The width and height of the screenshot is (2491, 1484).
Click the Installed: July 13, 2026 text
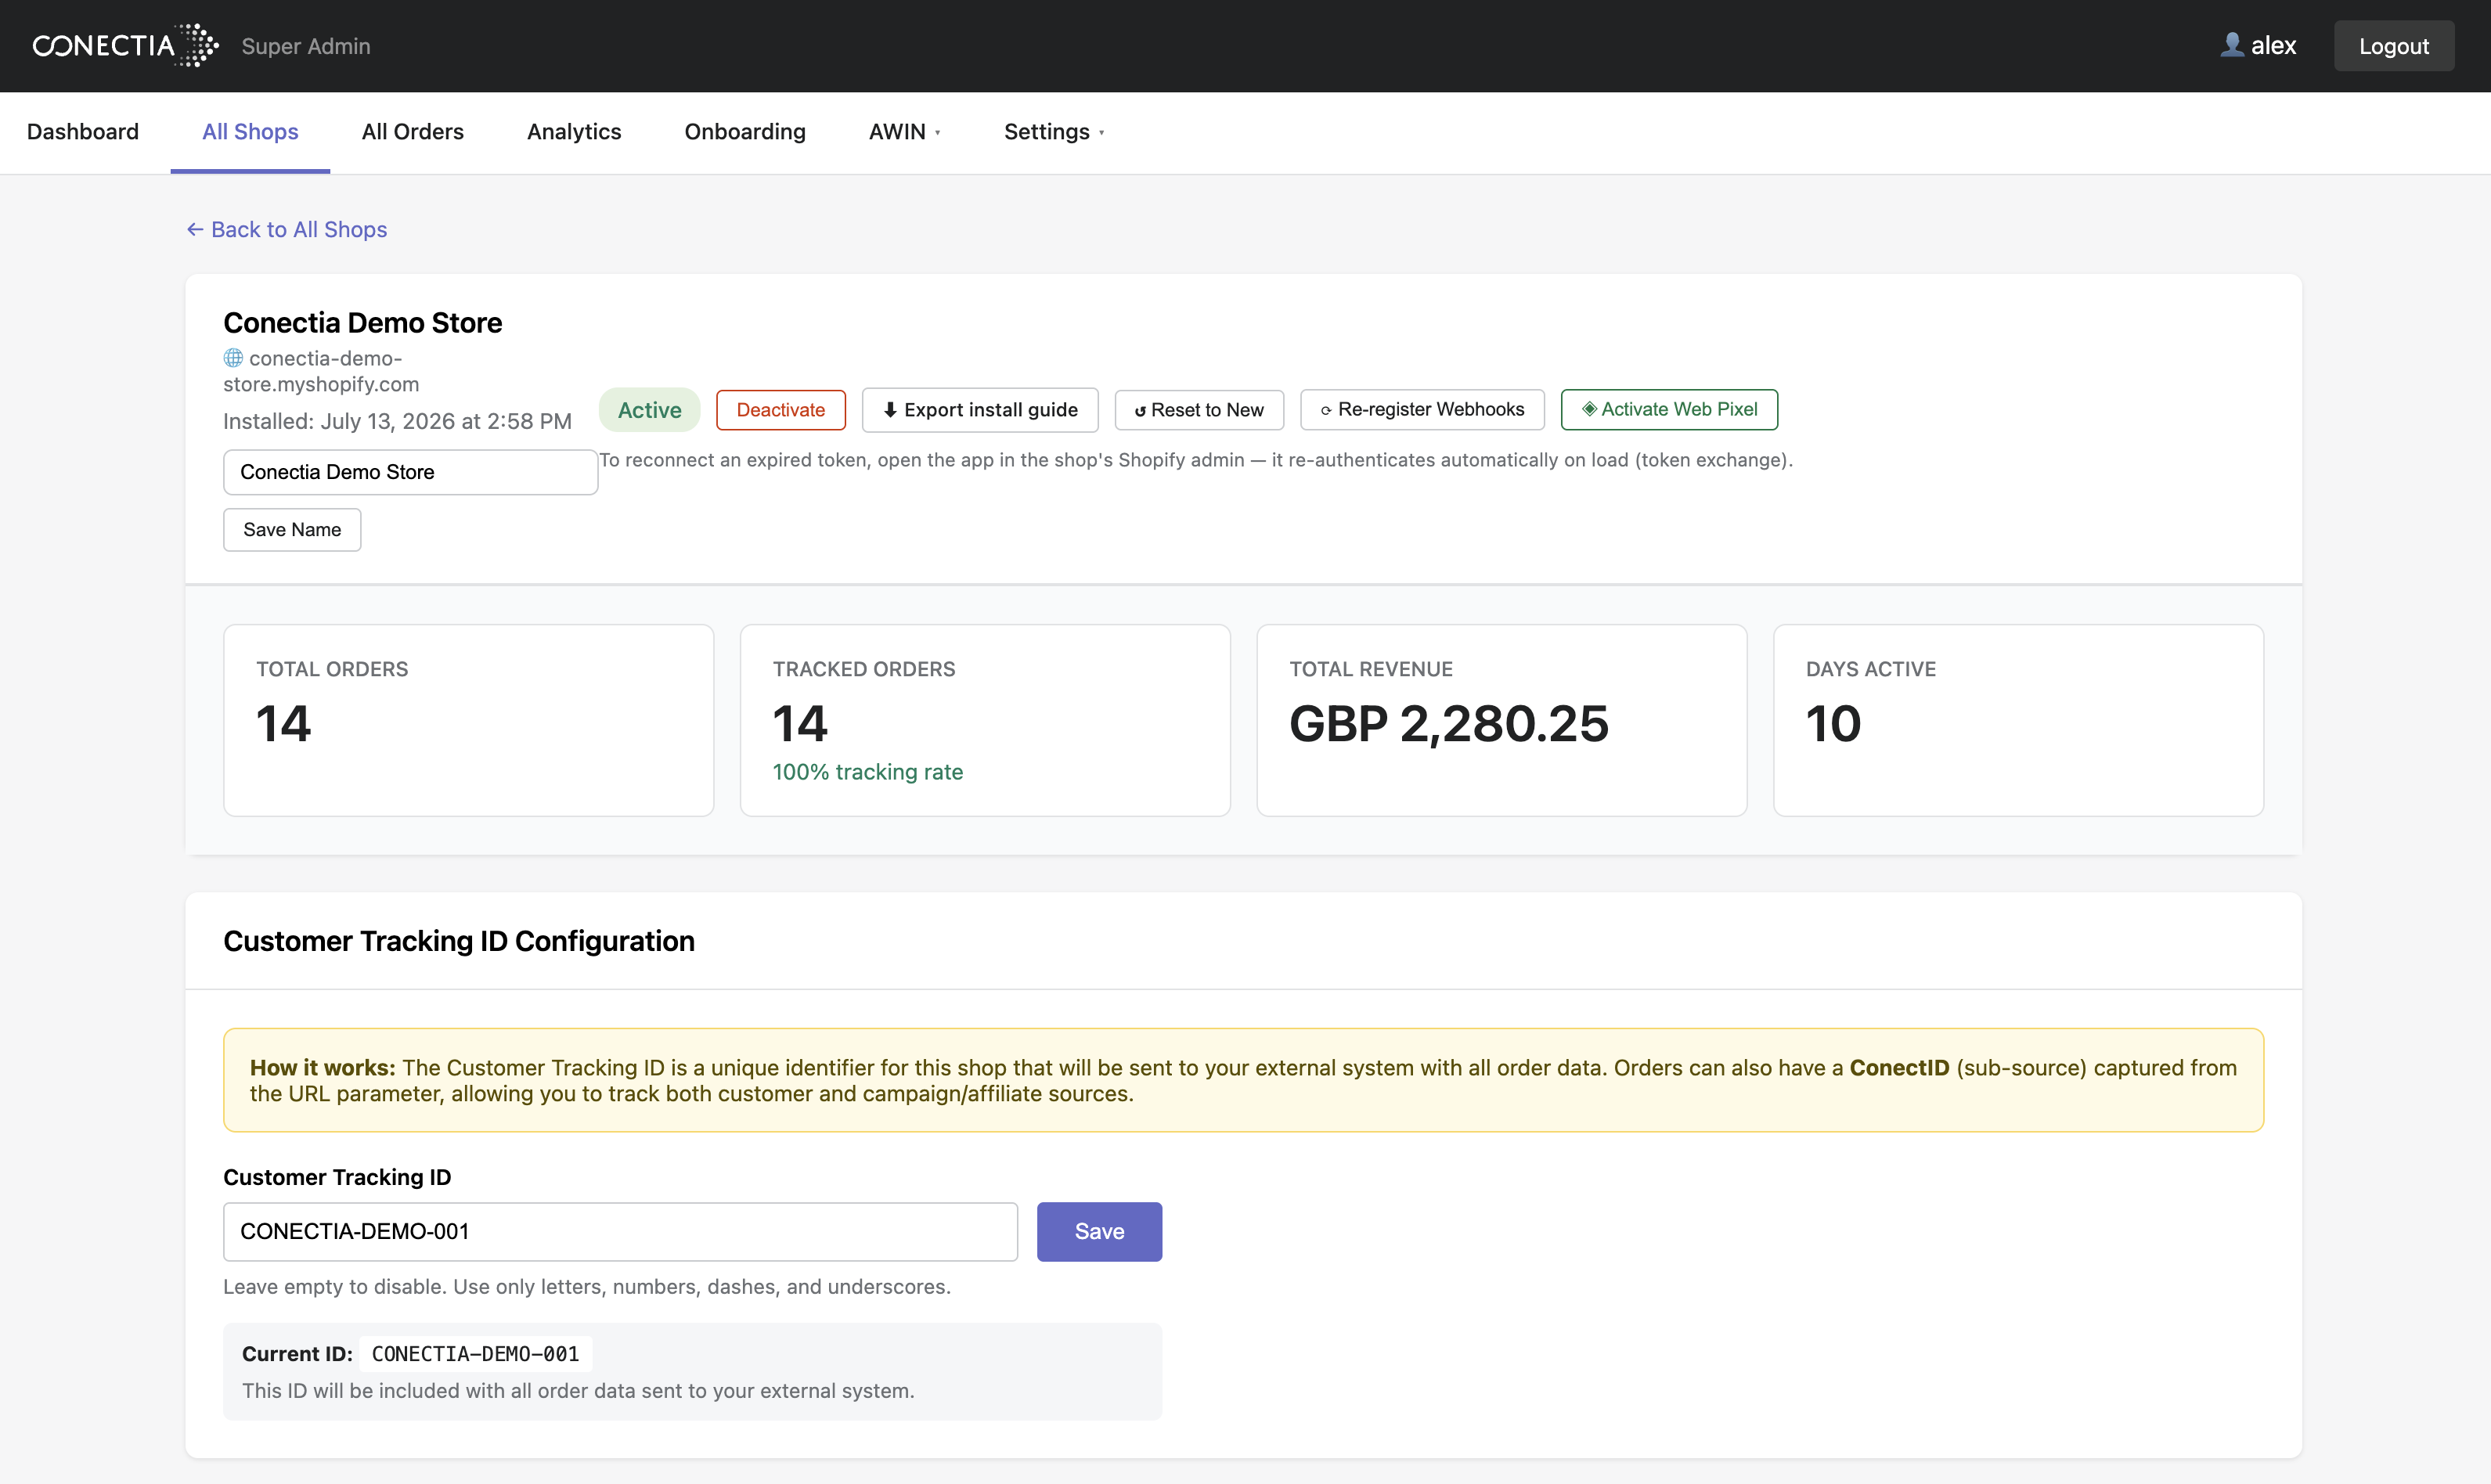[397, 421]
